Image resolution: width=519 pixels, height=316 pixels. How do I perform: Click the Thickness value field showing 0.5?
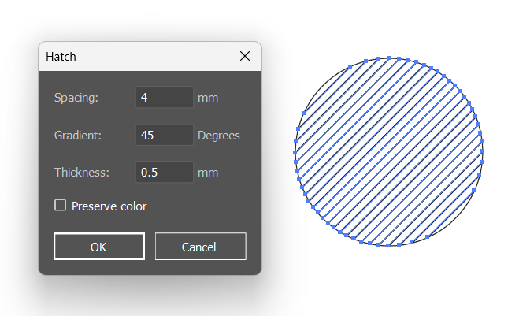[x=165, y=172]
